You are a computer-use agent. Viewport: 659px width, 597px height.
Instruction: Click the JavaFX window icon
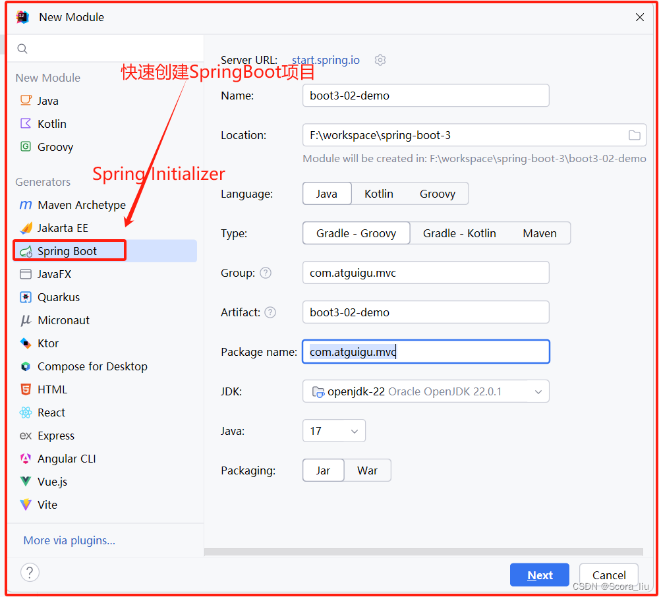(26, 274)
